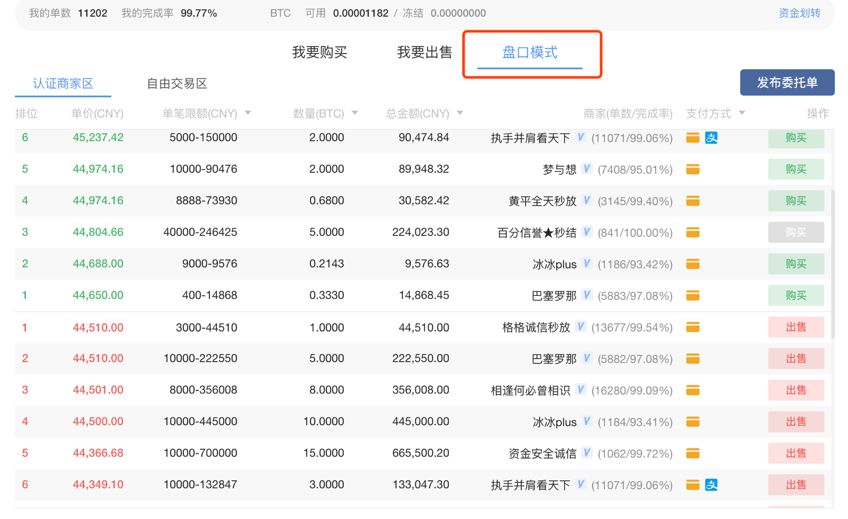The height and width of the screenshot is (519, 848).
Task: Click bank card icon in 44,500.00 冰冰plus row
Action: (693, 421)
